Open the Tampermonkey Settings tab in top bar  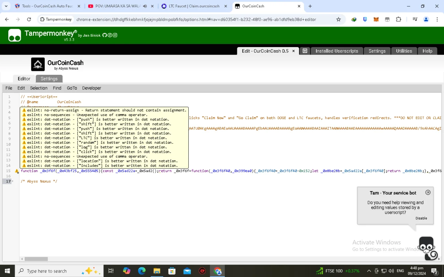(x=377, y=51)
